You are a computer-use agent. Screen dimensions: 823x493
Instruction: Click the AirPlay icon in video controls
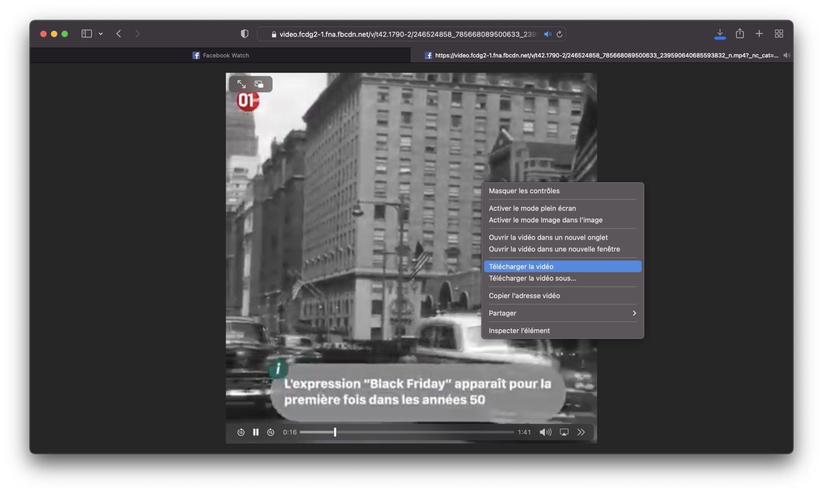tap(564, 432)
